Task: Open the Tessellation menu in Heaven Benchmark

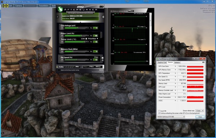Action: click(x=44, y=6)
